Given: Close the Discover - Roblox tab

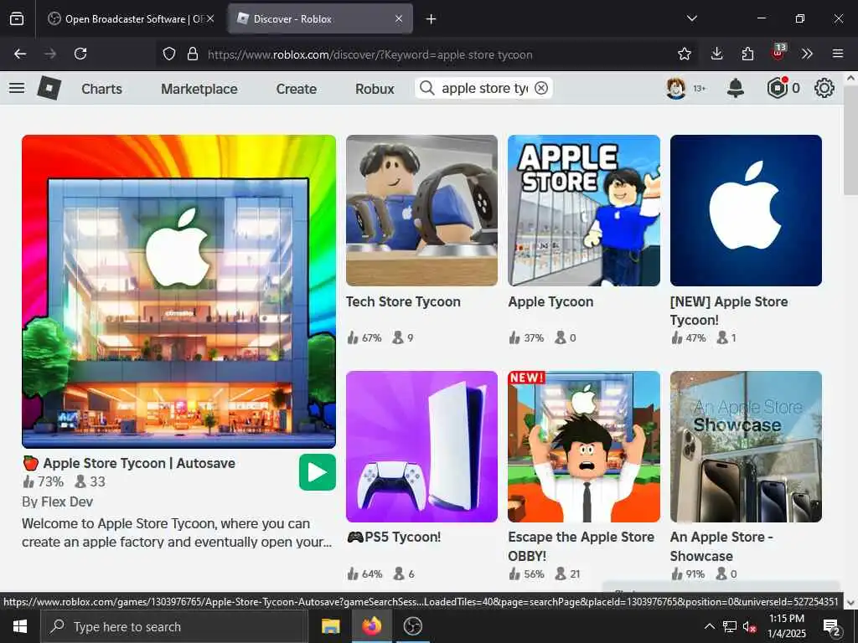Looking at the screenshot, I should coord(399,18).
